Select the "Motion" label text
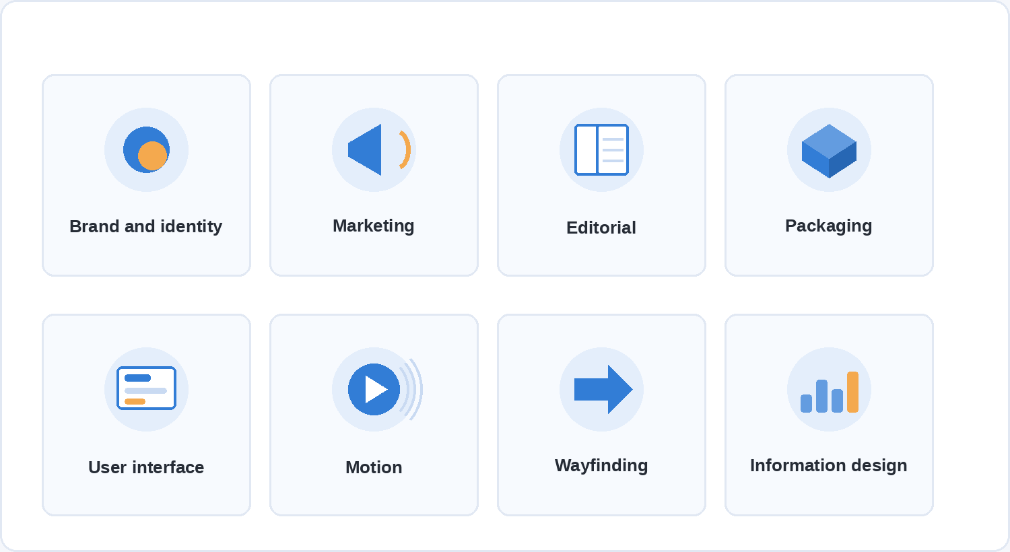 [x=374, y=467]
